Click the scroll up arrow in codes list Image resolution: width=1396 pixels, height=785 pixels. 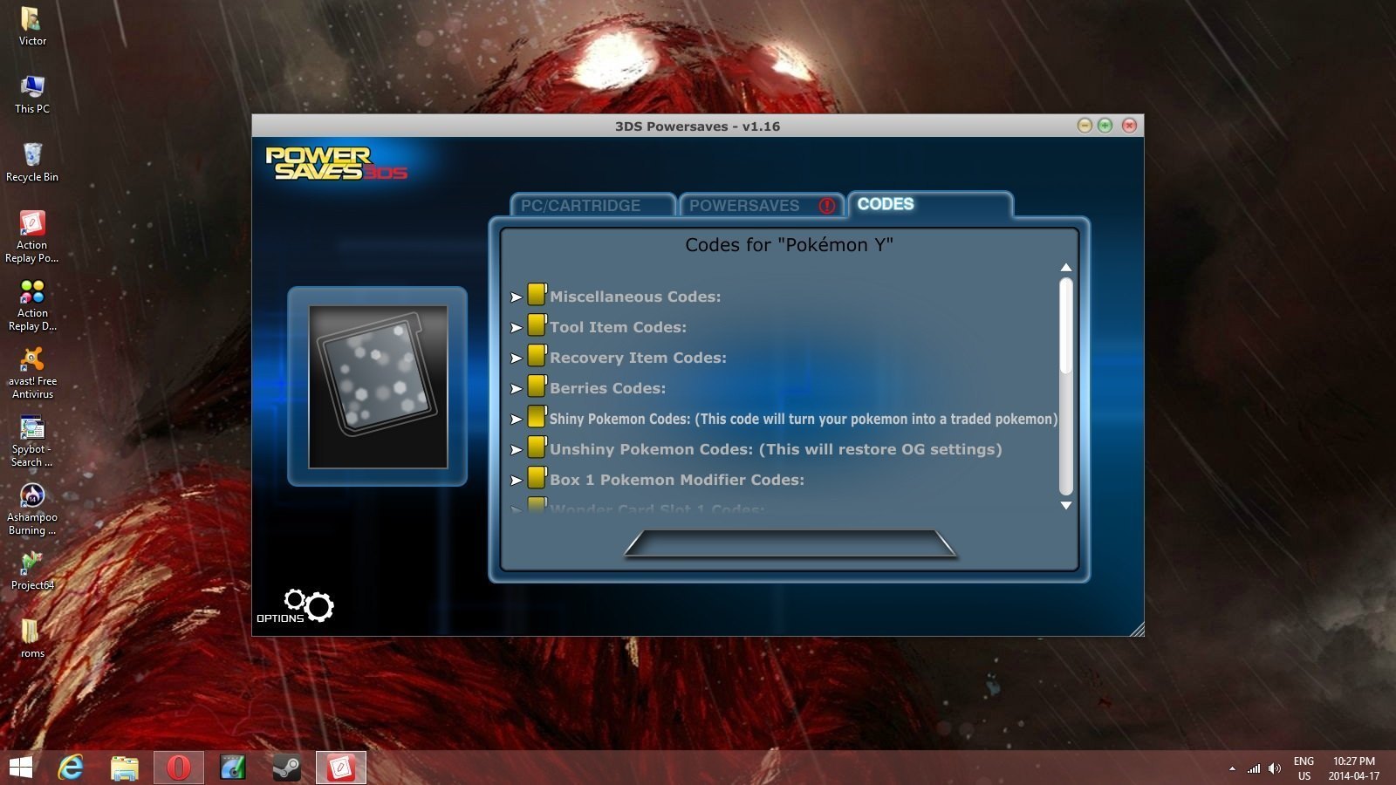pyautogui.click(x=1065, y=268)
